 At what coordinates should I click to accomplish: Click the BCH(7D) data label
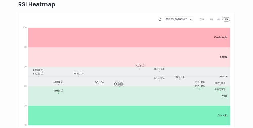coord(159,78)
